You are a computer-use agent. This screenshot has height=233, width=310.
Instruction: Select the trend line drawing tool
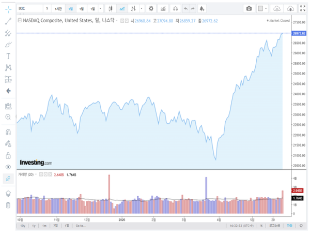click(x=8, y=21)
